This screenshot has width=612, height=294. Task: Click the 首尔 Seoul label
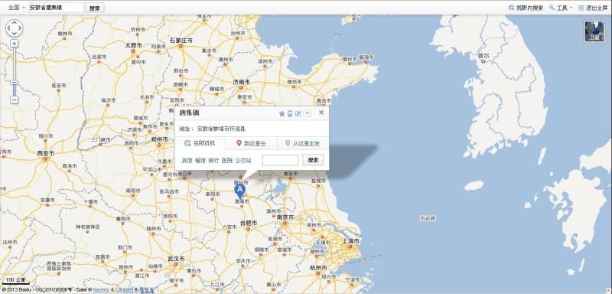click(x=483, y=56)
